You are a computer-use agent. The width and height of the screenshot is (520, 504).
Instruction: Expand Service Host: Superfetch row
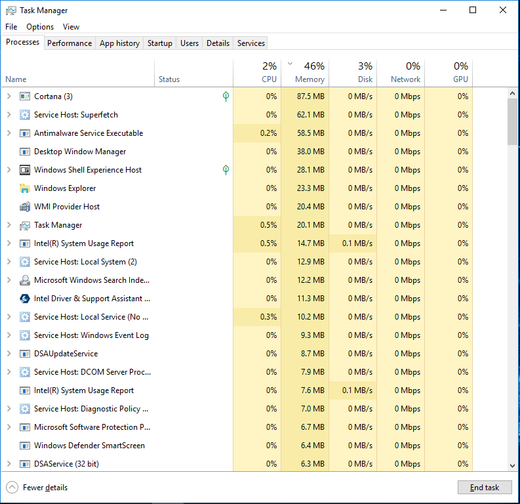coord(9,115)
